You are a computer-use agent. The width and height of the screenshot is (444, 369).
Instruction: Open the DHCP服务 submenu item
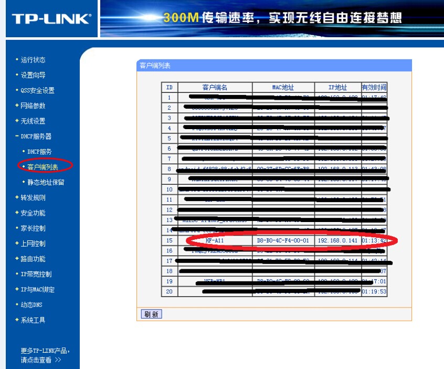pyautogui.click(x=39, y=152)
